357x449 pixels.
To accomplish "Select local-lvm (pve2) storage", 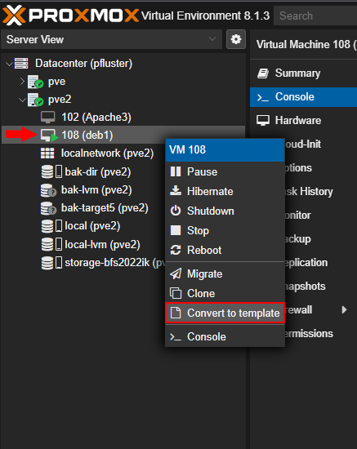I will (x=102, y=245).
